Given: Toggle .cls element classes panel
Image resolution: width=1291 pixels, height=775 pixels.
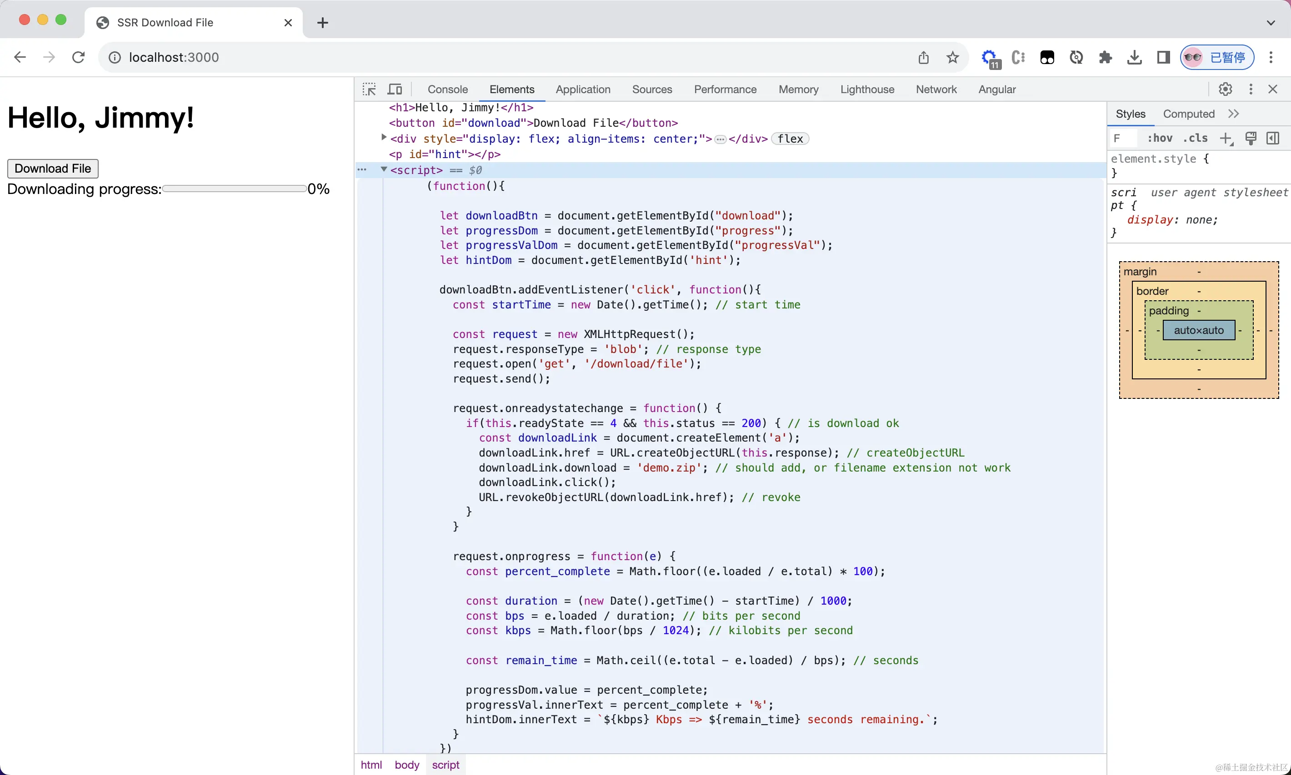Looking at the screenshot, I should click(1196, 138).
